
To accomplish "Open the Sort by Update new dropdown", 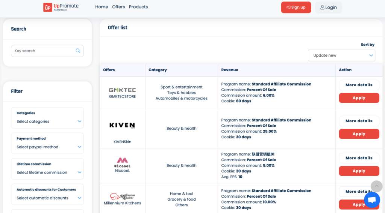I will 341,55.
